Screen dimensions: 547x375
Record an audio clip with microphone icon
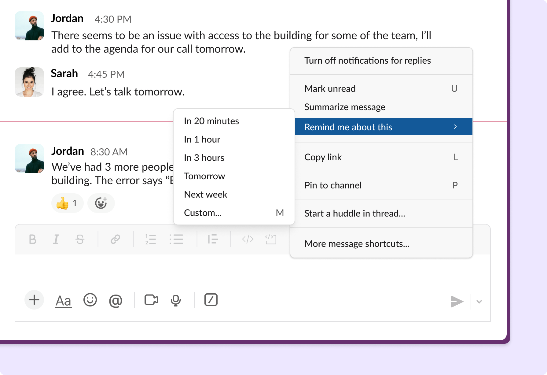(x=176, y=301)
